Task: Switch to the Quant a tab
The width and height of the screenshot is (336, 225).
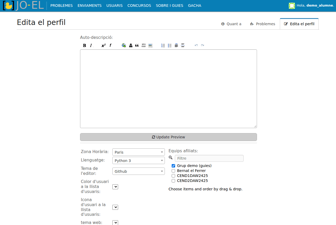Action: click(231, 24)
